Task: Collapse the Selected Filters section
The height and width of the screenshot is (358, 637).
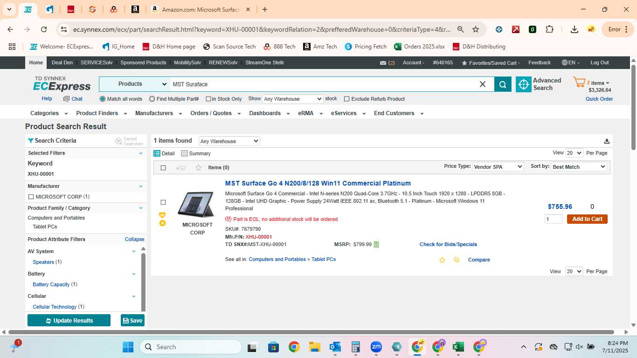Action: click(141, 153)
